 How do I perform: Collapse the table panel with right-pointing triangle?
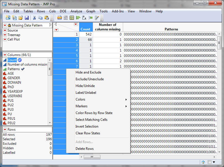(50, 25)
